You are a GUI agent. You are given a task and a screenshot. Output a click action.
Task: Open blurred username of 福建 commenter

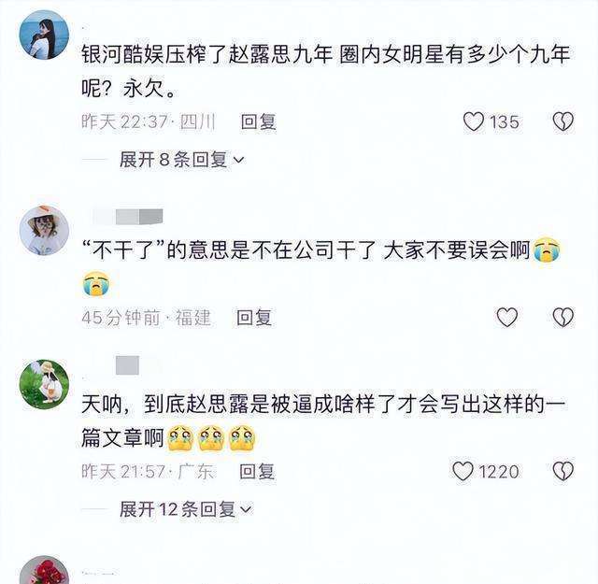pos(128,217)
